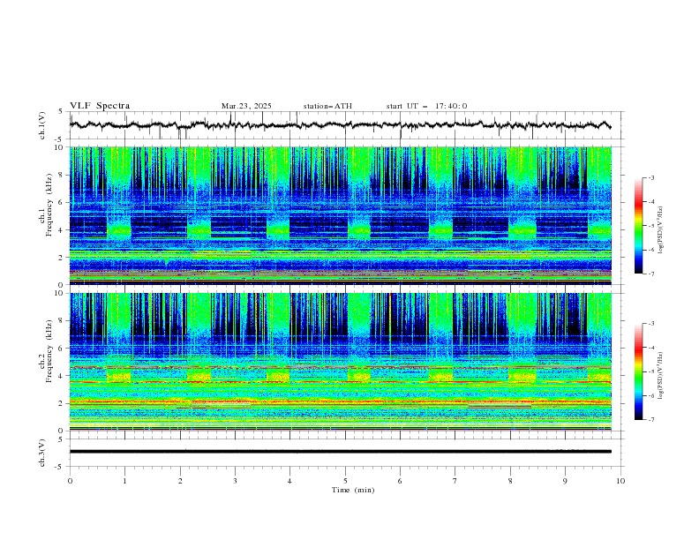Click the "-3" tick on ch.1 color bar
The height and width of the screenshot is (540, 699).
[651, 177]
